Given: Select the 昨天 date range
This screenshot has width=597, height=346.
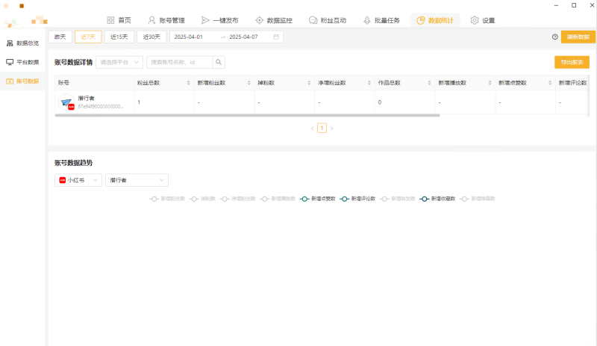Looking at the screenshot, I should point(60,37).
